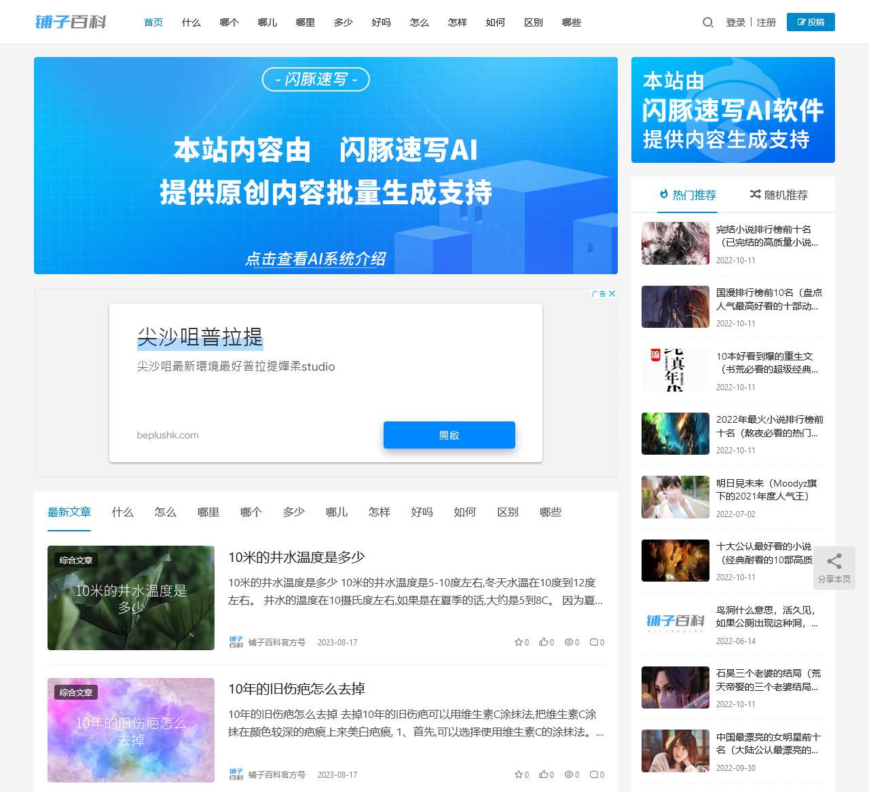Click thumbnail beside 中国最漂亮的女明星前十名
The image size is (869, 792).
676,751
